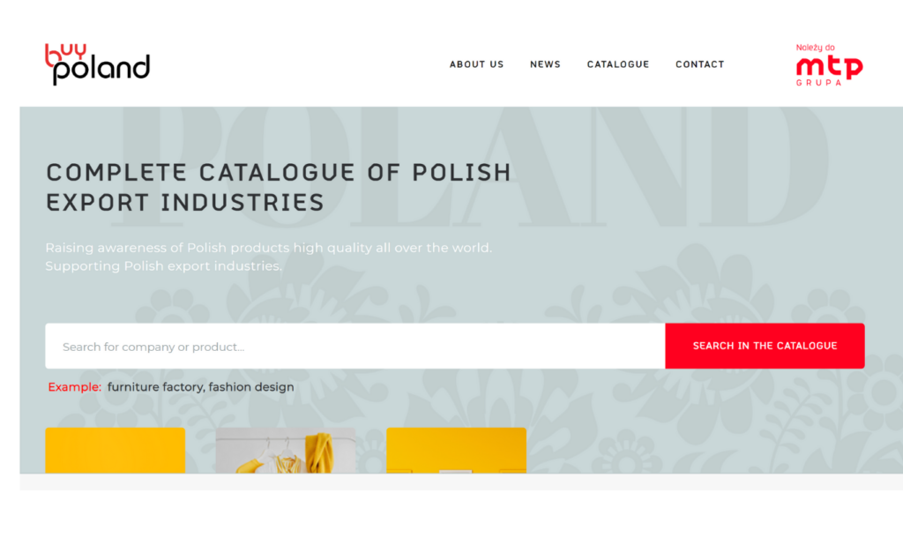Open the clothing rack category thumbnail
The width and height of the screenshot is (903, 545).
[286, 451]
